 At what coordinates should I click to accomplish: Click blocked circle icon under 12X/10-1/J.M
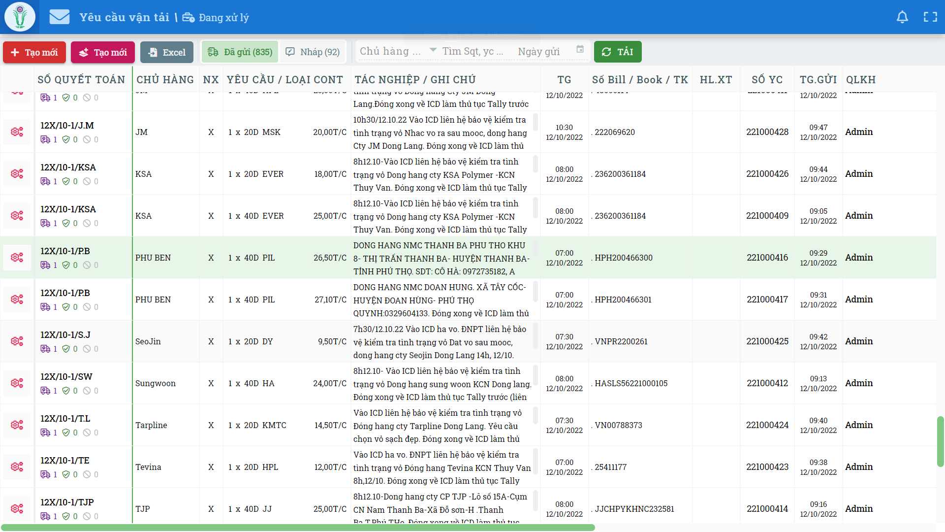click(x=87, y=139)
